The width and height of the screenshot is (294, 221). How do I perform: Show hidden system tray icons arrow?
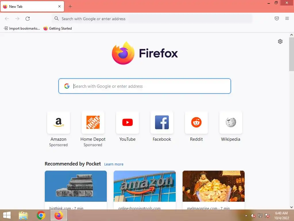click(246, 216)
